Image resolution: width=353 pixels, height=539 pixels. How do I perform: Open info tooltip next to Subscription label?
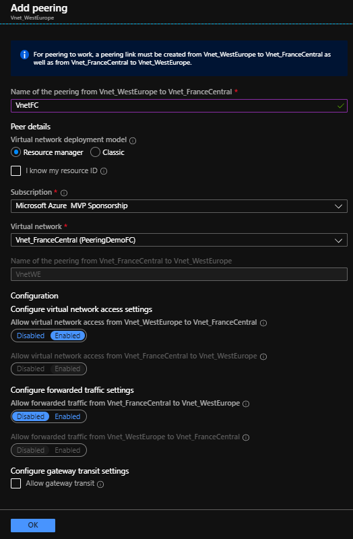click(64, 193)
